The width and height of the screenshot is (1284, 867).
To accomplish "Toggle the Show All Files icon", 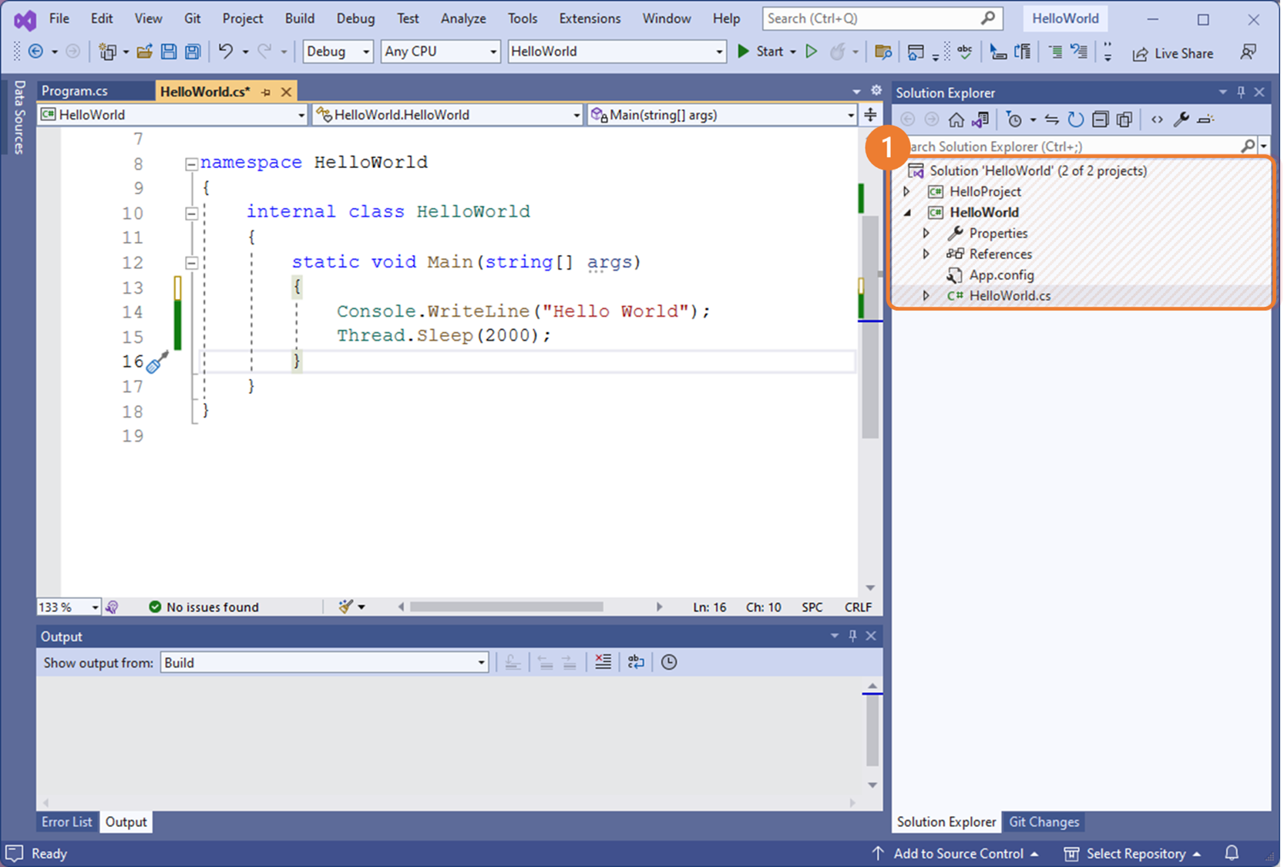I will (x=1124, y=119).
